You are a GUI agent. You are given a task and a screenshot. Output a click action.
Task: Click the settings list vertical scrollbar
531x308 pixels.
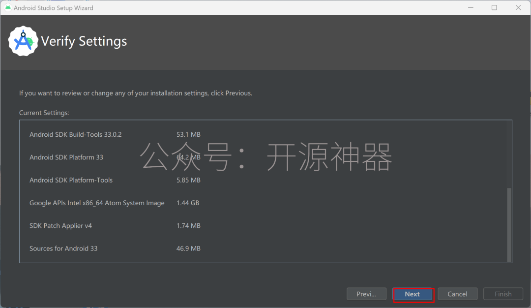pyautogui.click(x=509, y=224)
